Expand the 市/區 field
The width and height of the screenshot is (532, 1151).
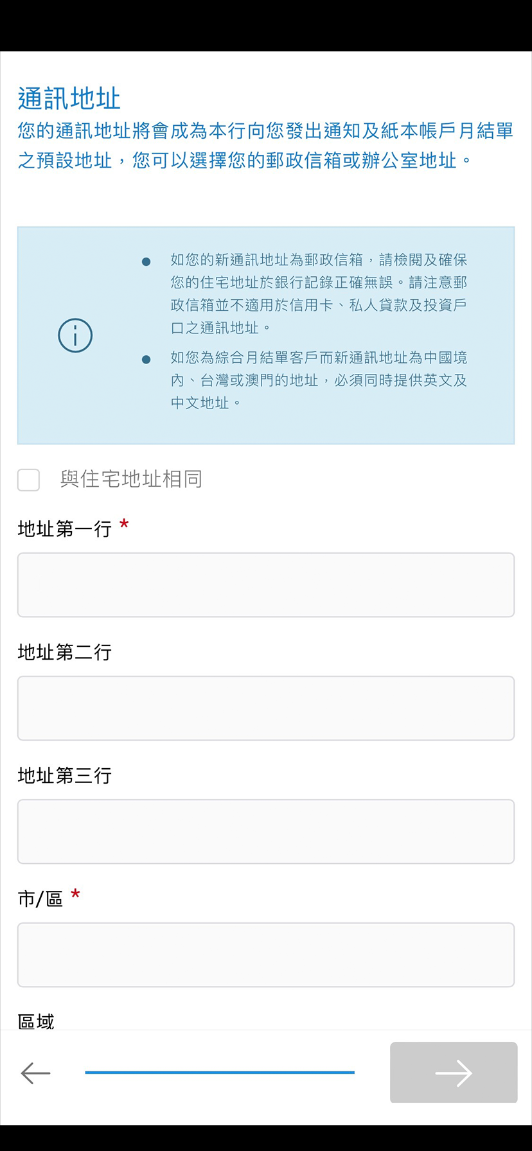click(265, 954)
